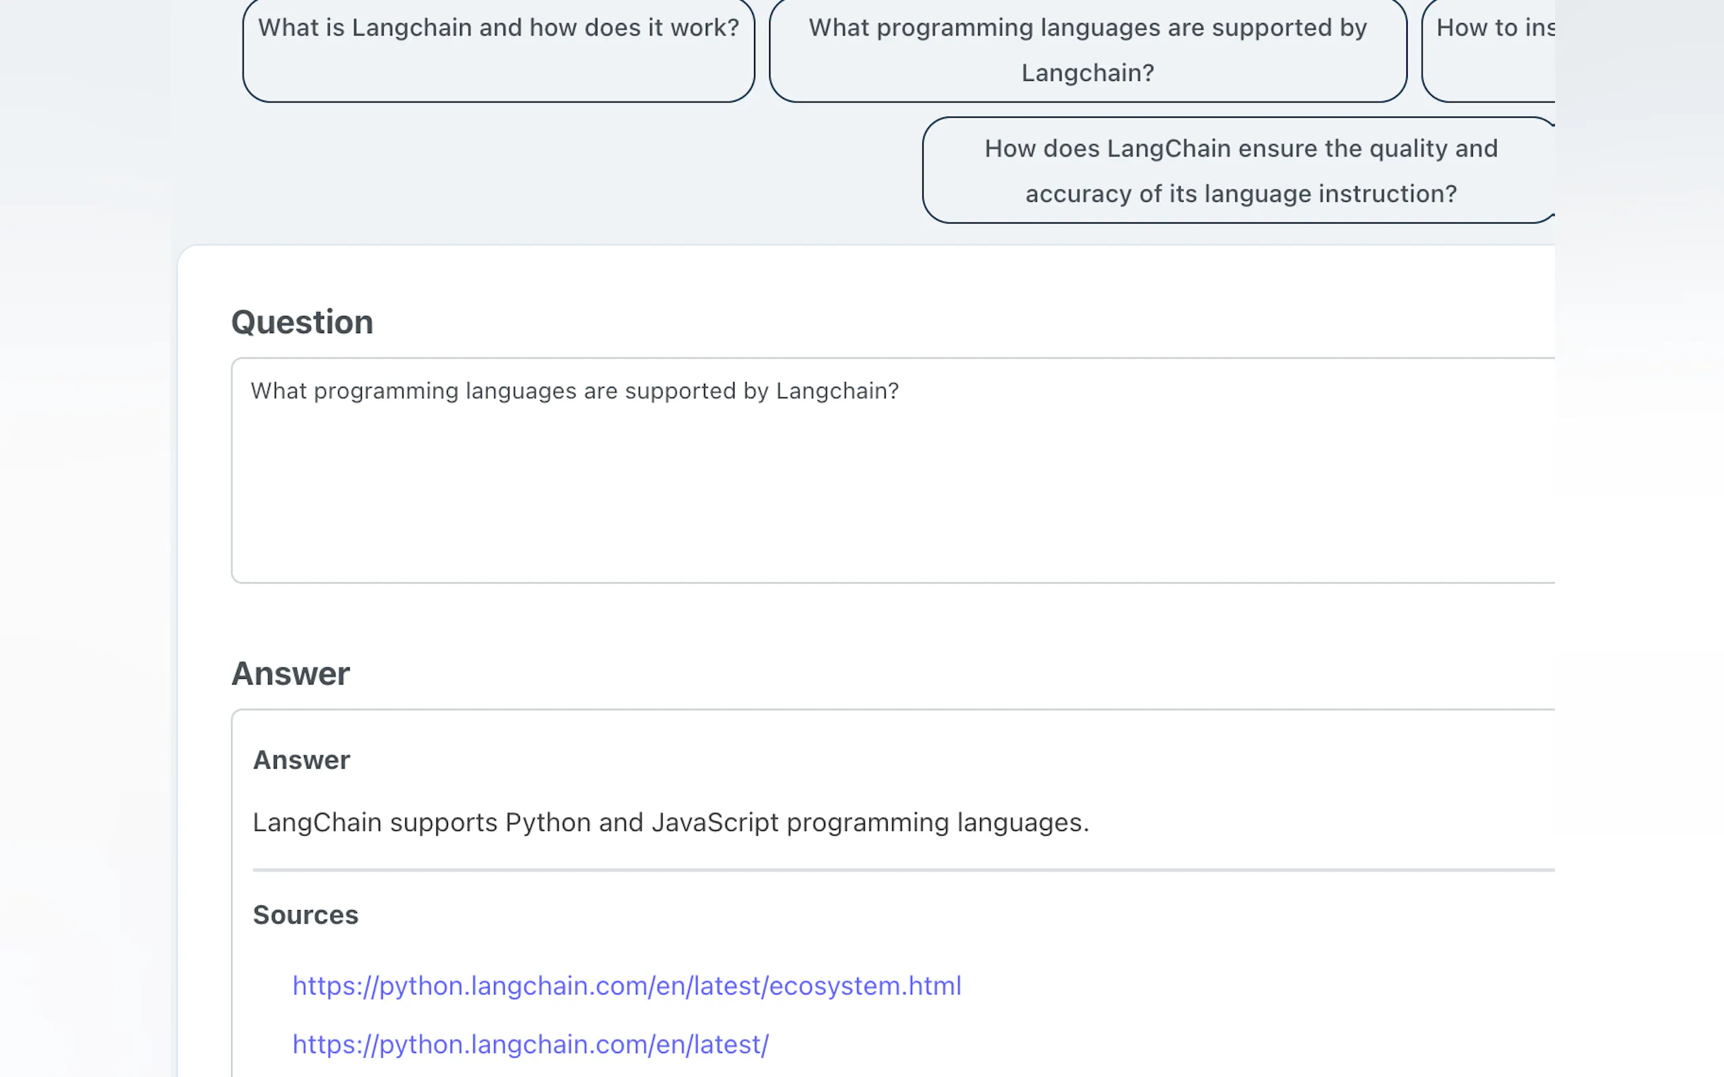Open the python.langchain.com/en/latest/ source link
The height and width of the screenshot is (1077, 1724).
click(x=530, y=1044)
